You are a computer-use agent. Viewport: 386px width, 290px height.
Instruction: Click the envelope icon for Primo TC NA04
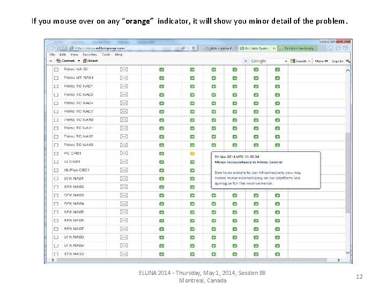point(124,103)
